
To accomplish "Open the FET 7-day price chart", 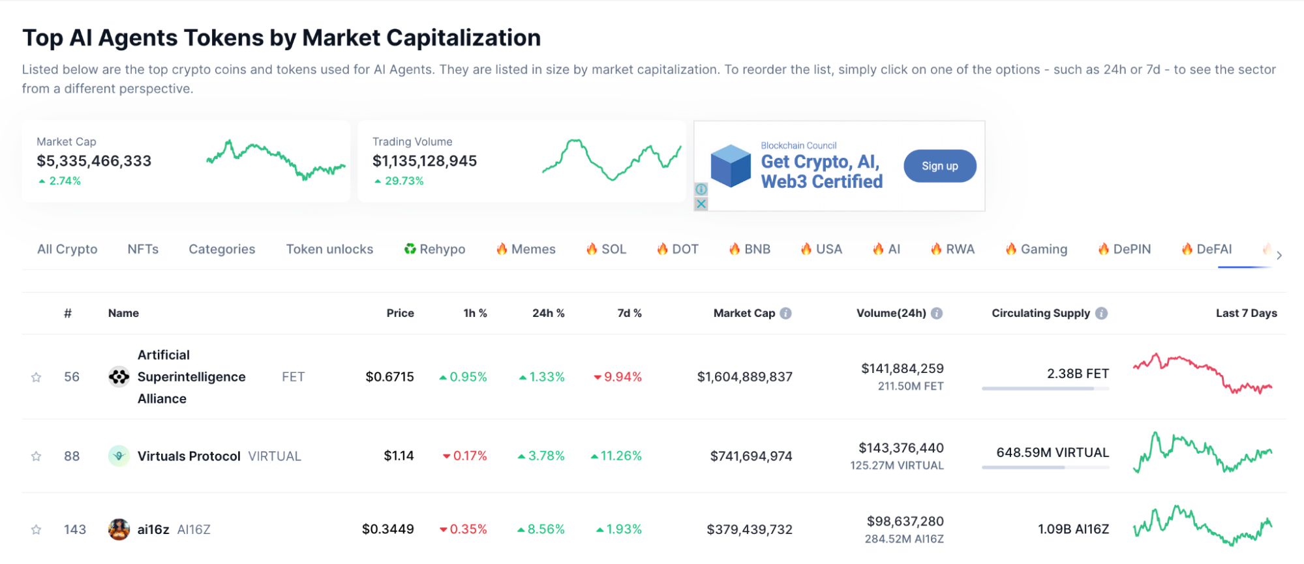I will 1202,375.
